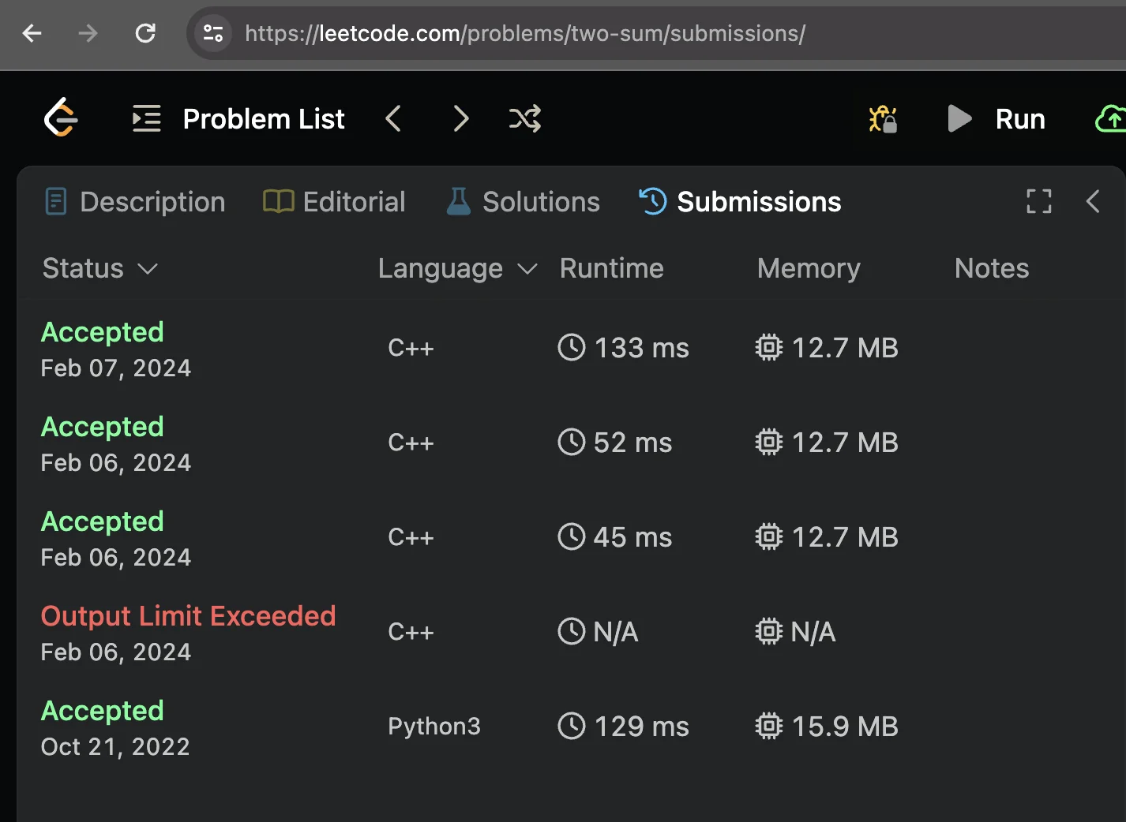Click the Run button label

coord(1020,119)
